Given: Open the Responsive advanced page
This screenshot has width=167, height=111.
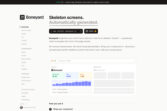Looking at the screenshot, I should [x=26, y=77].
